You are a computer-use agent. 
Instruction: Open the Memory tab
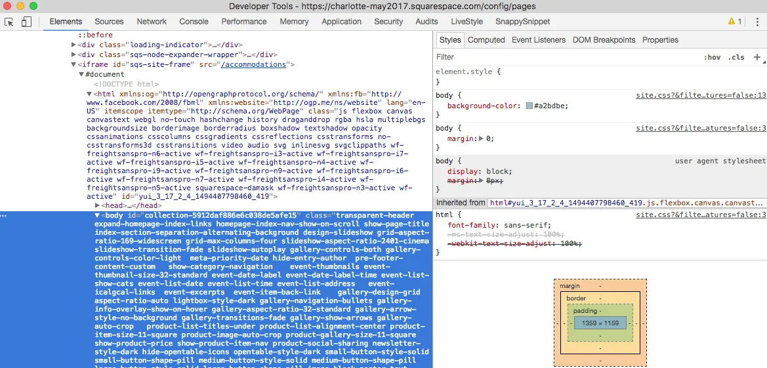point(294,22)
